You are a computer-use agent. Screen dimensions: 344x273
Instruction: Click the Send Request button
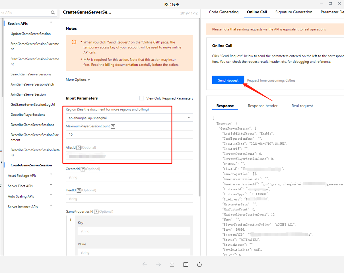(228, 80)
